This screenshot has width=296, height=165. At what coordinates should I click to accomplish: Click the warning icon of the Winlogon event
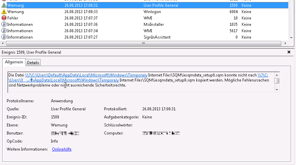coord(4,12)
